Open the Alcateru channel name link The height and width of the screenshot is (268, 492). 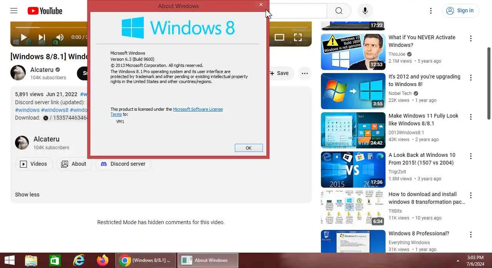pos(42,70)
